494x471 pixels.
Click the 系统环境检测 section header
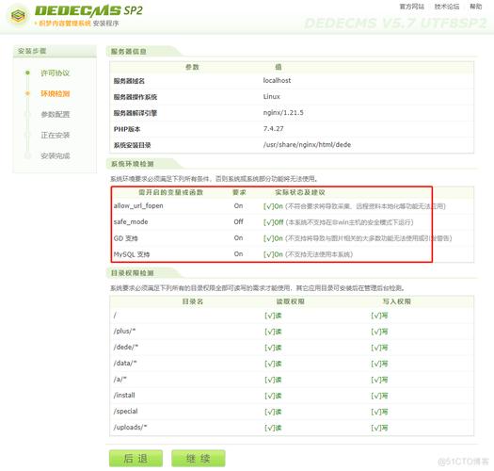[x=133, y=164]
